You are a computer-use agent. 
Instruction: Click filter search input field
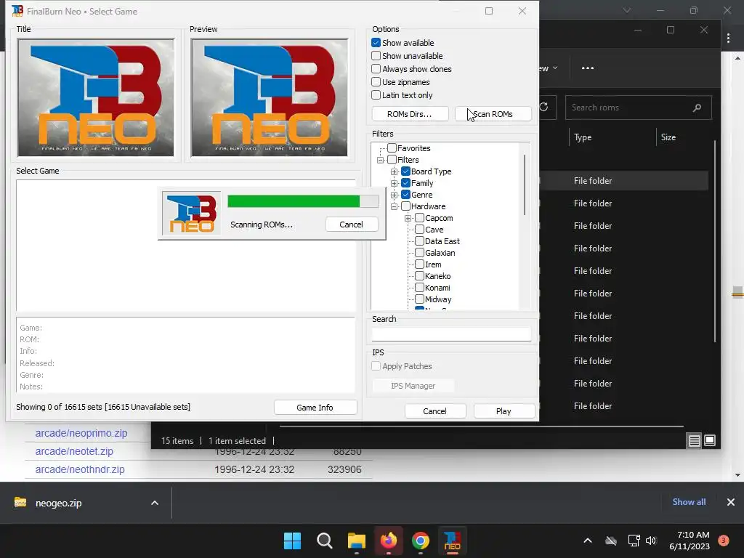pyautogui.click(x=451, y=334)
